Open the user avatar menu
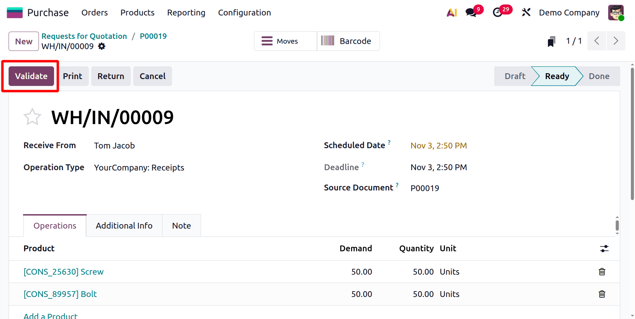Screen dimensions: 635x319 tap(616, 12)
